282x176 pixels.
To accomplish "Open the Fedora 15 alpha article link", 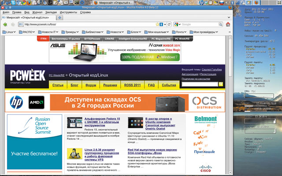I will [102, 122].
